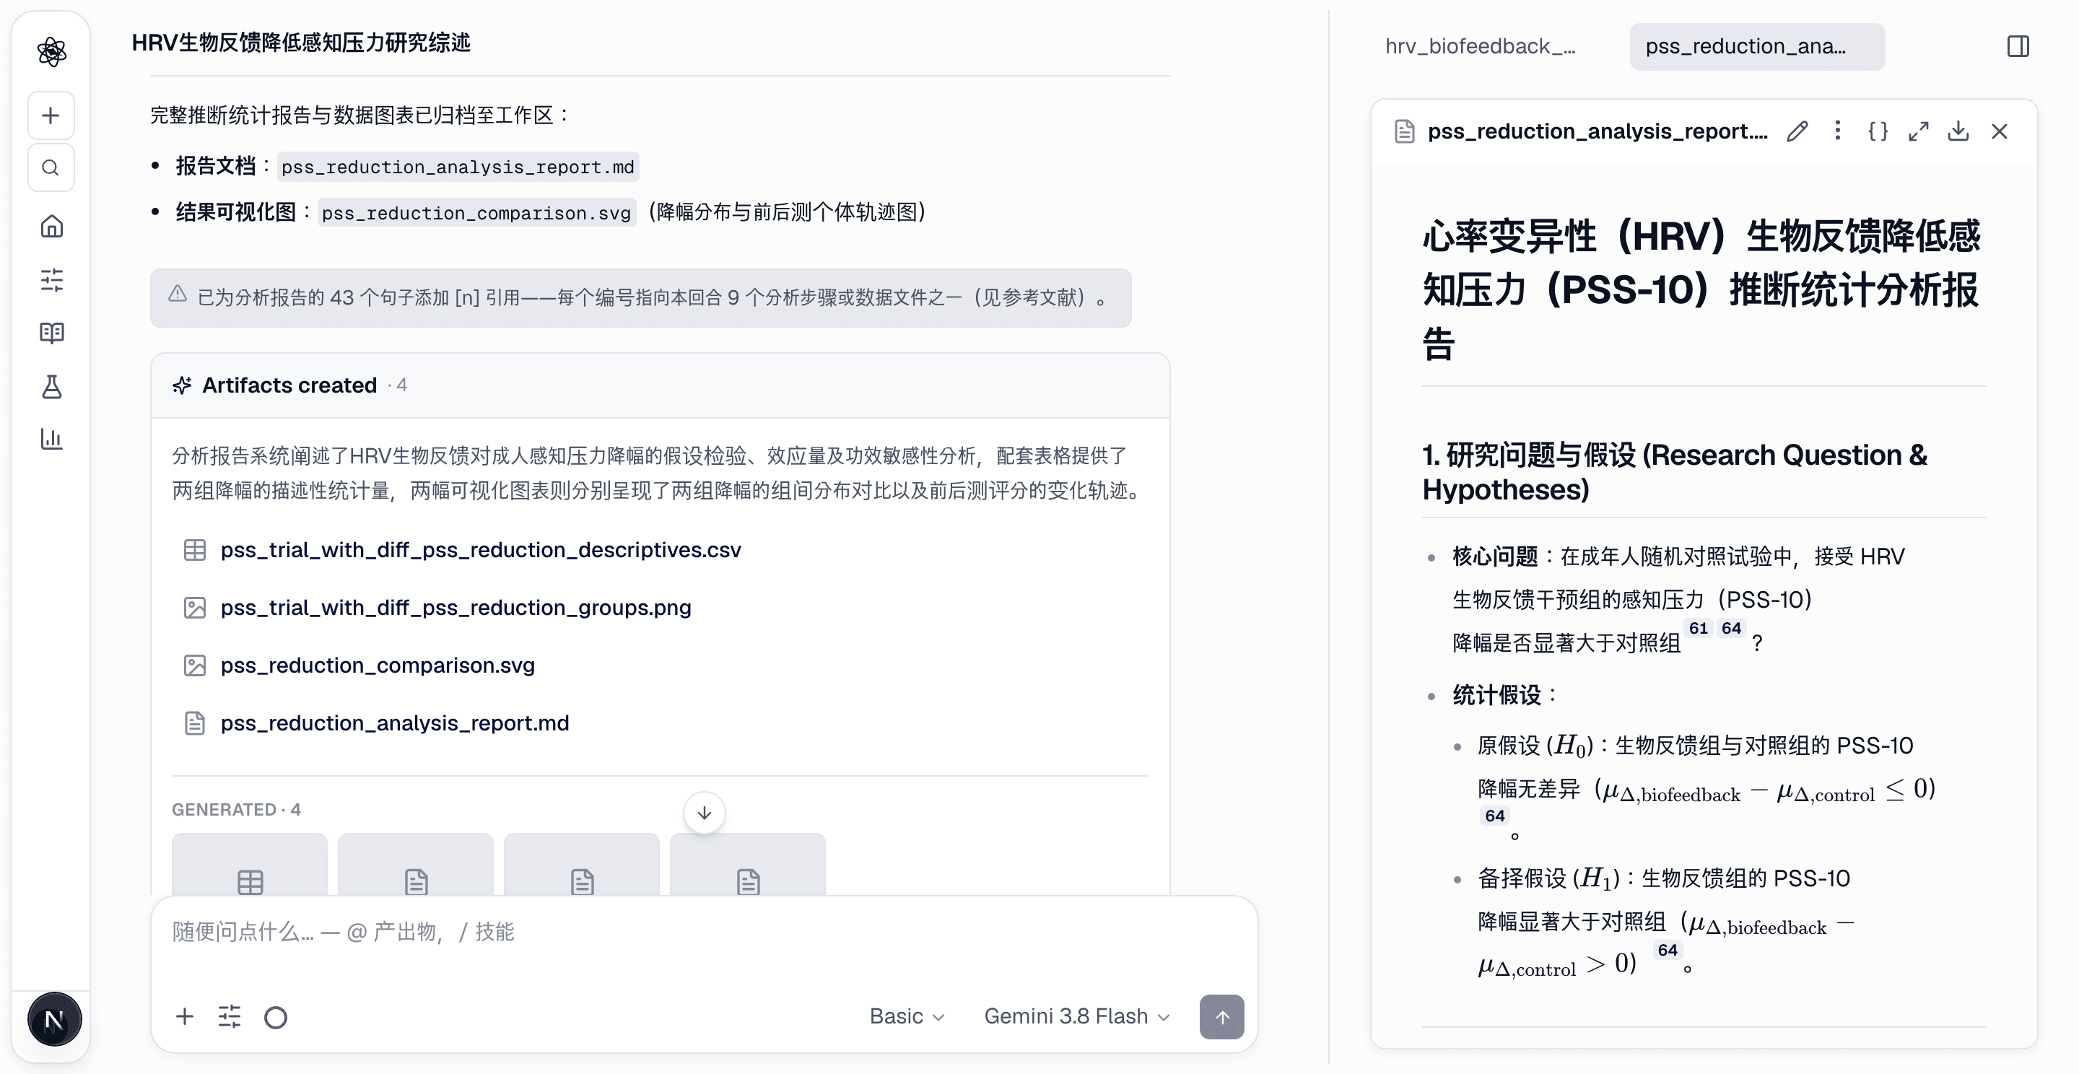Image resolution: width=2079 pixels, height=1074 pixels.
Task: Open the user avatar N in sidebar
Action: point(54,1019)
